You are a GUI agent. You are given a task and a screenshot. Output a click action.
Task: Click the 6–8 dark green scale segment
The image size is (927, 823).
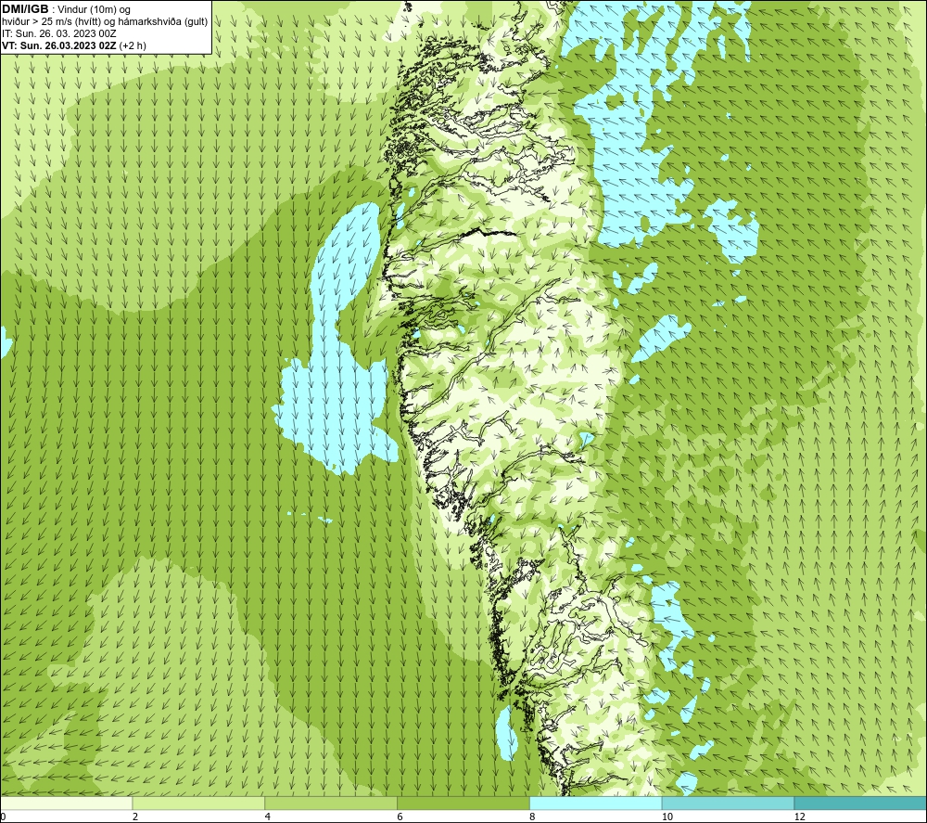(x=463, y=803)
